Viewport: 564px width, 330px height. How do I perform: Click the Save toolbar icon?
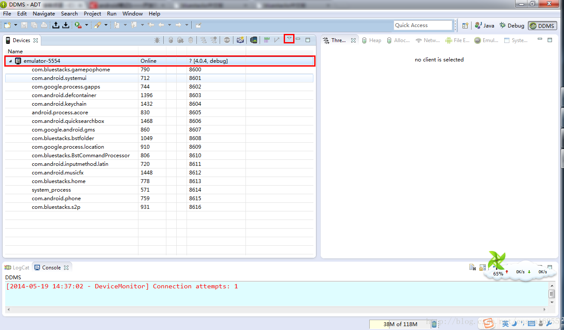(x=24, y=25)
